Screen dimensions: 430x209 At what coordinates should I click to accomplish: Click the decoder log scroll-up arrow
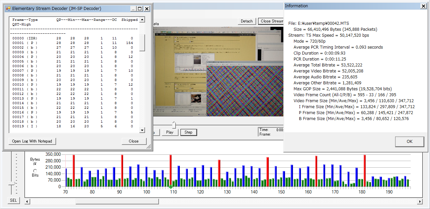142,20
